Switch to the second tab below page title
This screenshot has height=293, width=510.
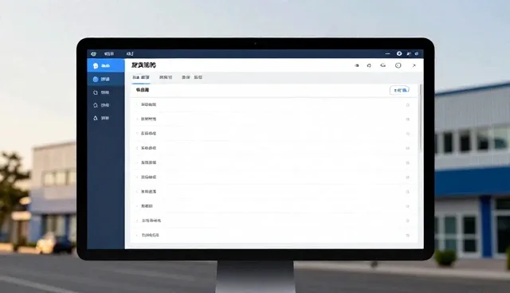click(166, 77)
